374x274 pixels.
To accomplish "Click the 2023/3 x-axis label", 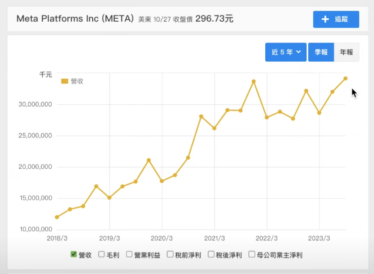I will 319,238.
